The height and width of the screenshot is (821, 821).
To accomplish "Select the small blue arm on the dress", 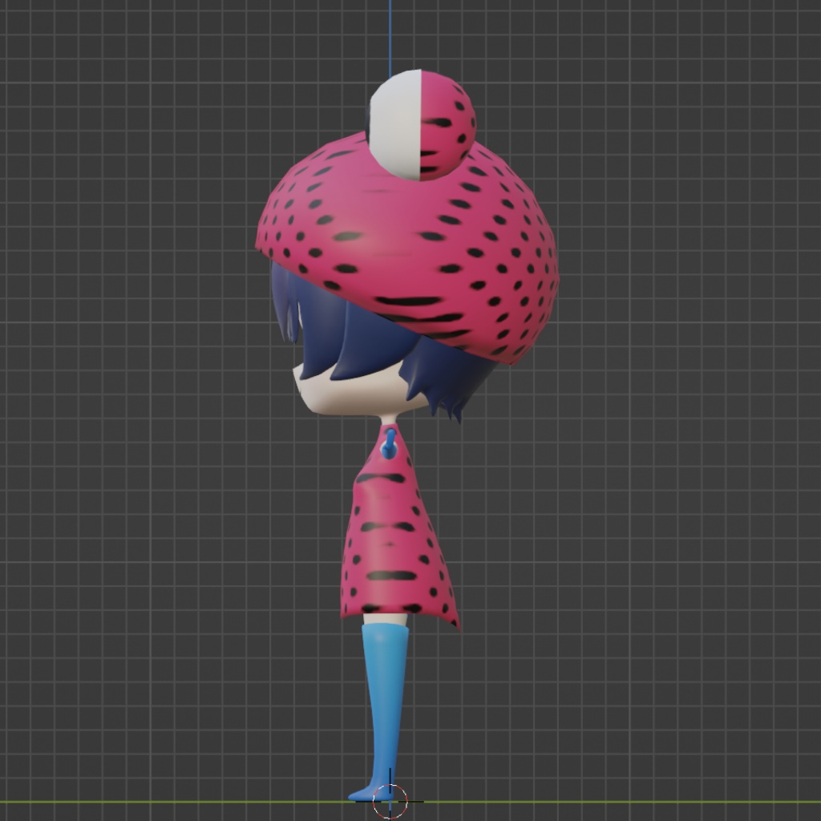I will point(389,443).
